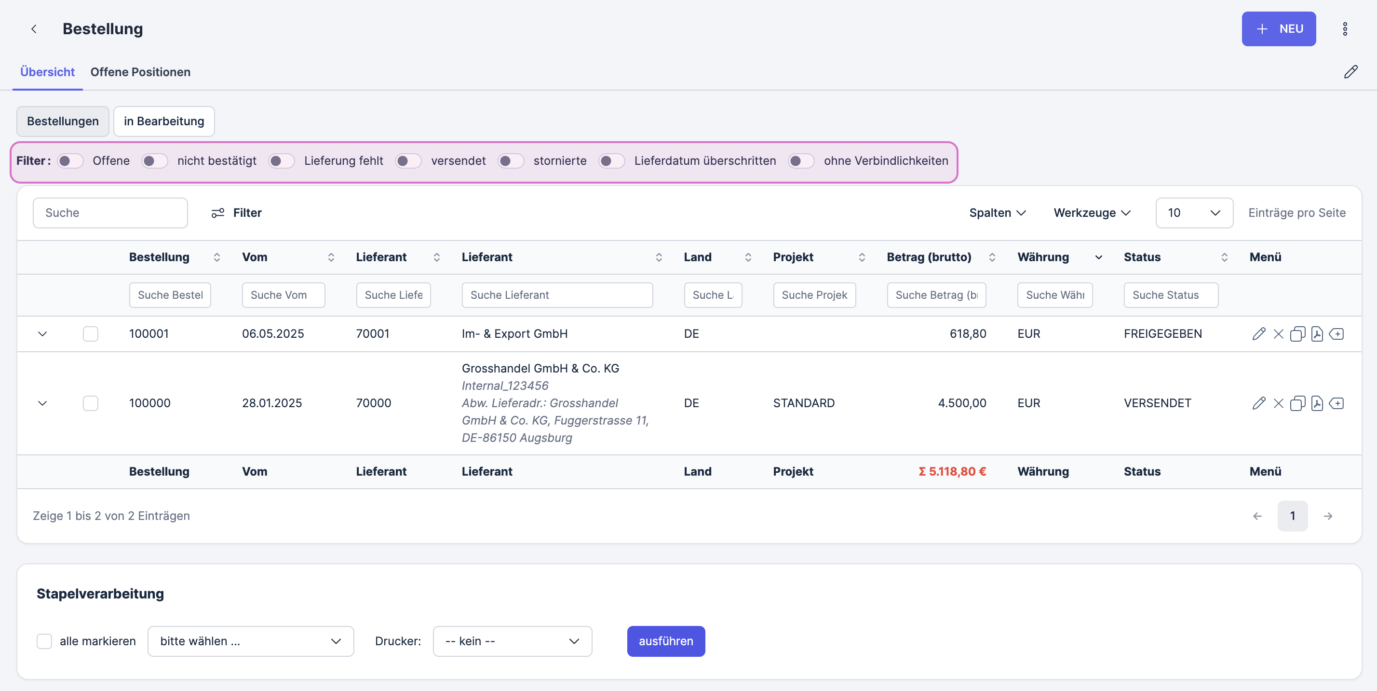
Task: Toggle the stornierte filter on
Action: tap(511, 161)
